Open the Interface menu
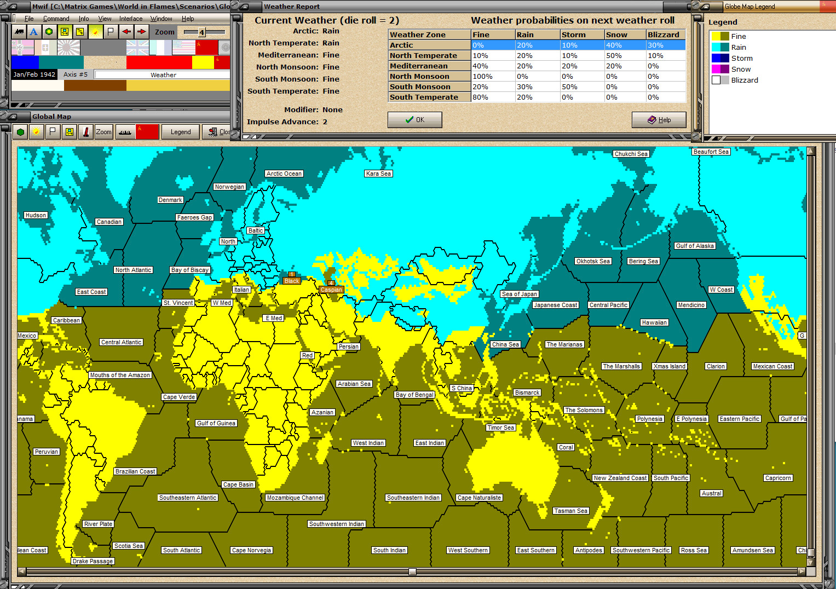836x589 pixels. tap(131, 19)
